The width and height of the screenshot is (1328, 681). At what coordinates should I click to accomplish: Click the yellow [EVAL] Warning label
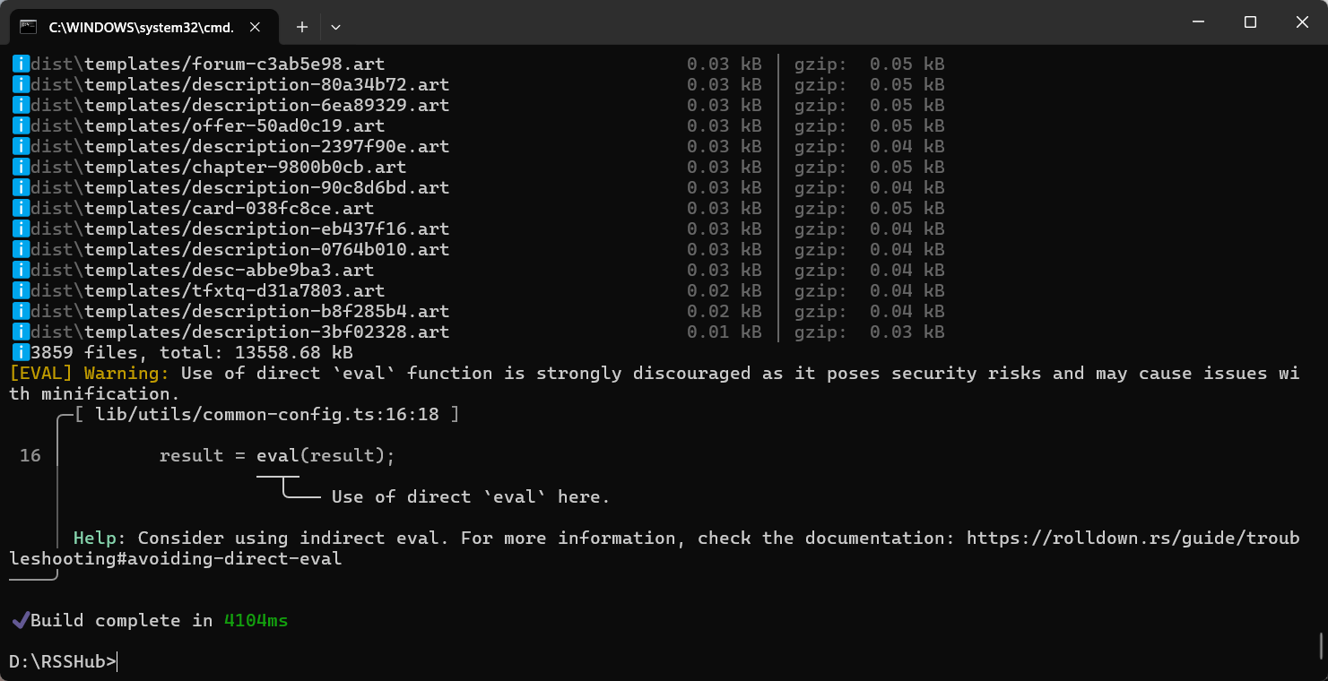point(89,374)
